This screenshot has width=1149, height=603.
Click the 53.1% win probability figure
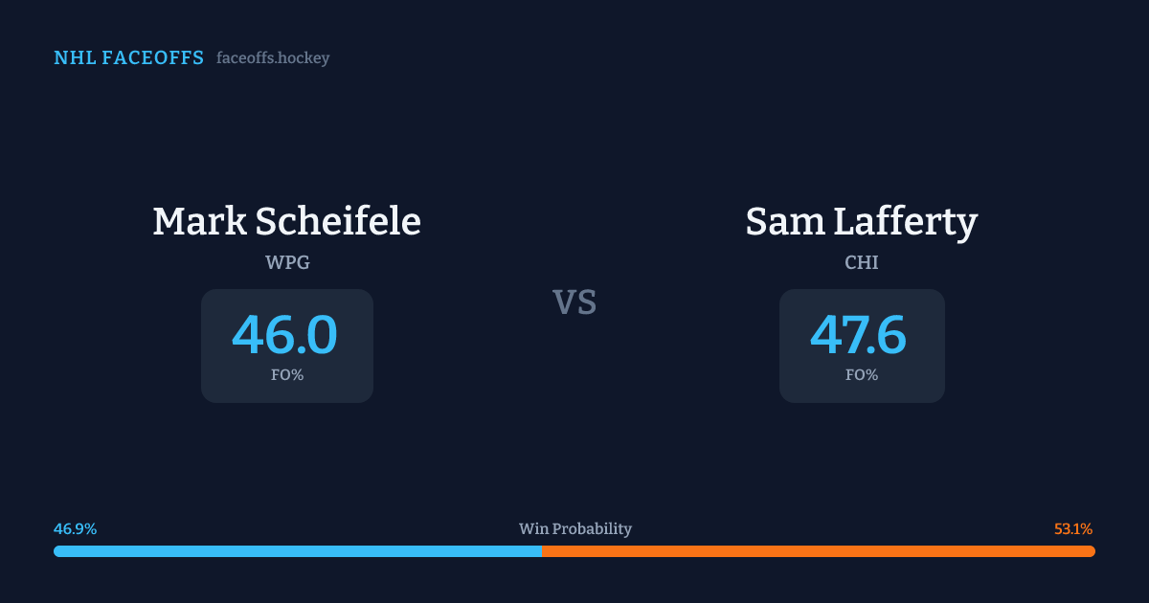point(1073,529)
